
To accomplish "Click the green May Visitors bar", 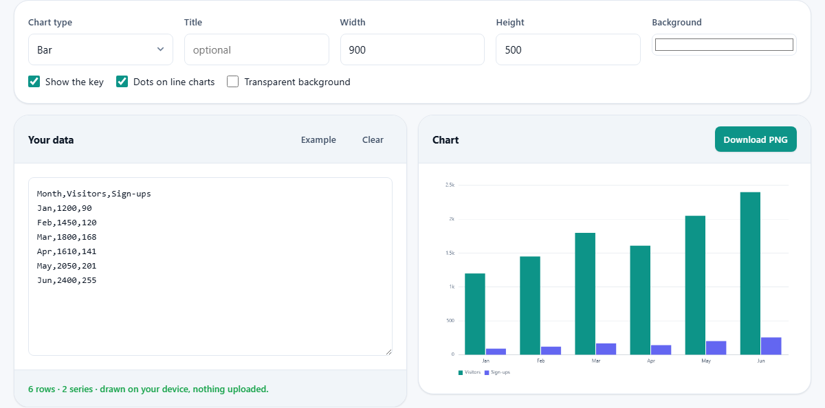I will 695,285.
